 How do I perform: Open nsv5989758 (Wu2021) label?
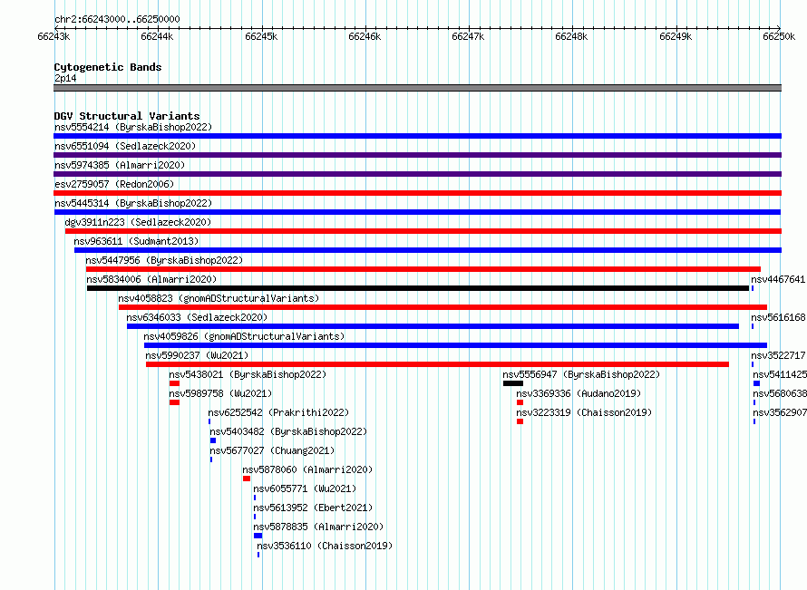pos(220,393)
